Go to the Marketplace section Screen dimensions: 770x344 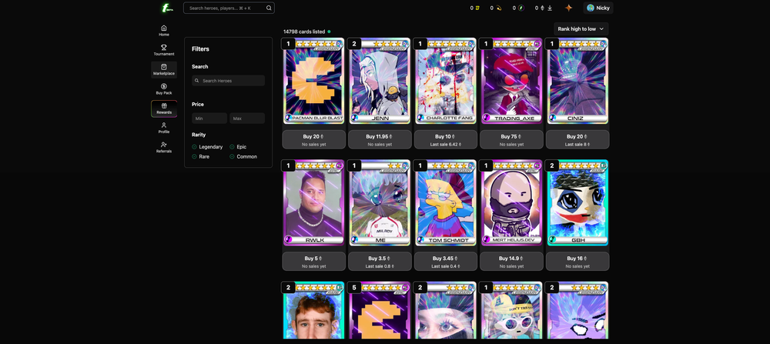tap(164, 70)
